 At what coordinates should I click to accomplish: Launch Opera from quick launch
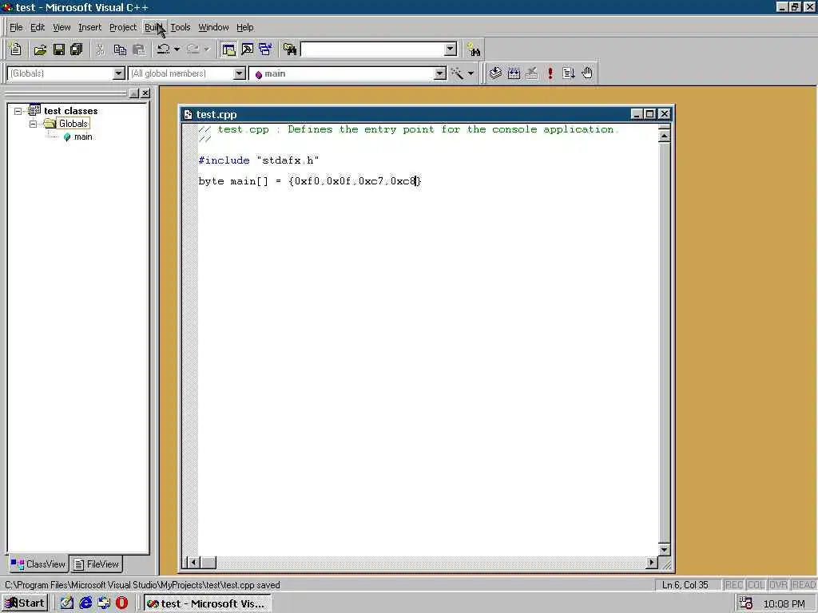121,603
